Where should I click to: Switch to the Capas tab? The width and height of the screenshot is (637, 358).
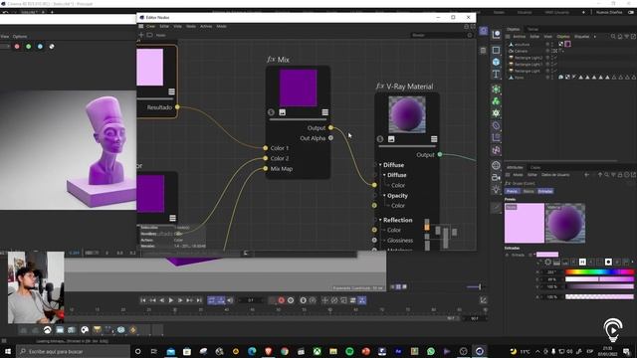click(x=535, y=167)
